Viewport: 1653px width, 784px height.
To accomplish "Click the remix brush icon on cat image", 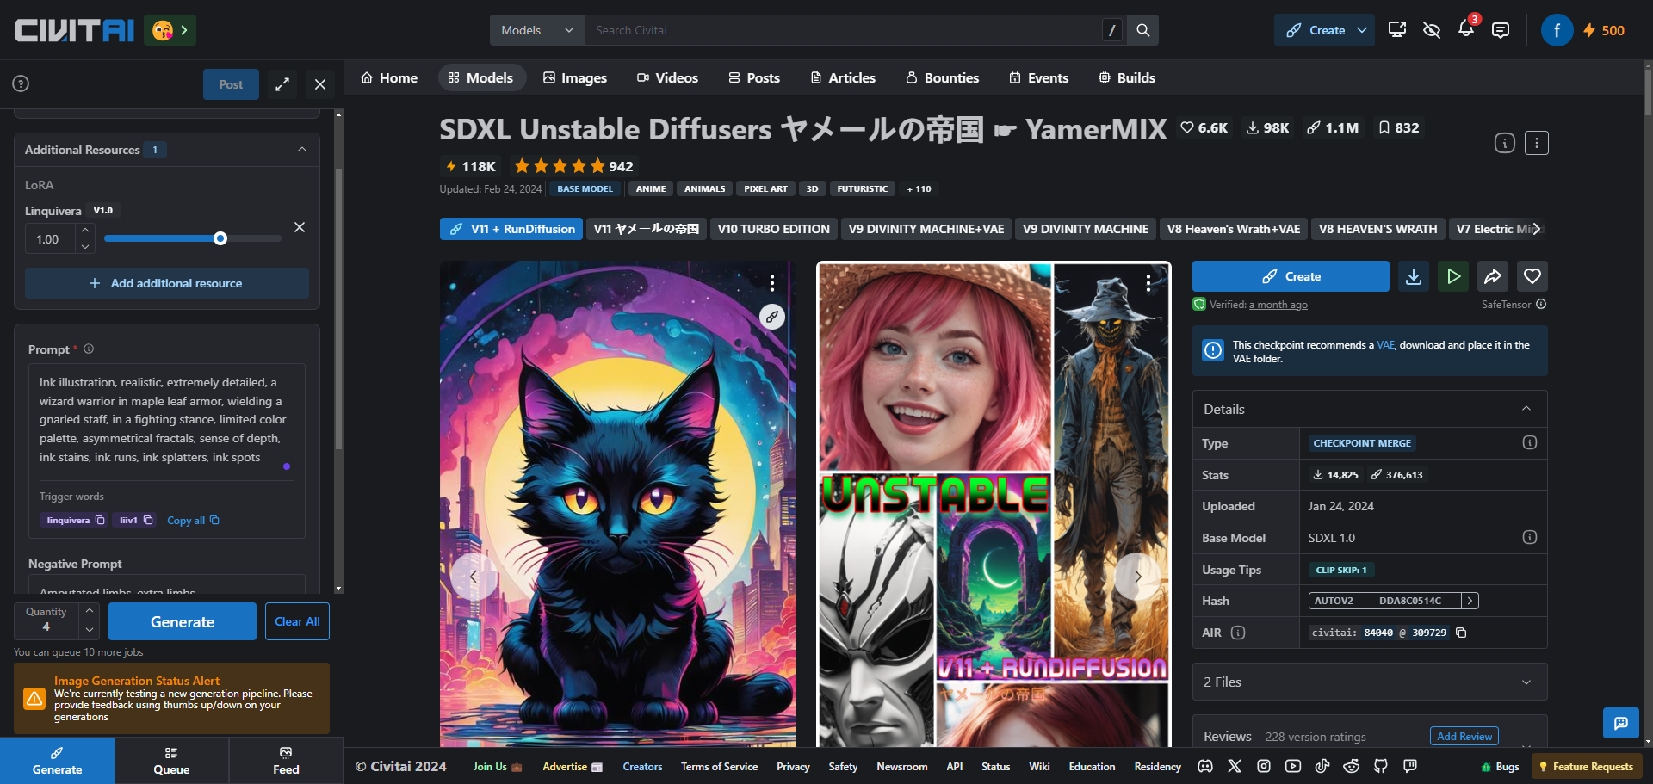I will point(772,317).
